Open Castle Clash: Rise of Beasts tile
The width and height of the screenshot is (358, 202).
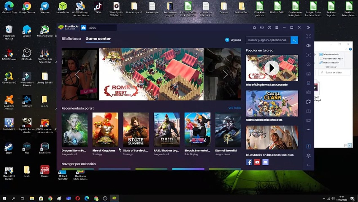tap(272, 103)
